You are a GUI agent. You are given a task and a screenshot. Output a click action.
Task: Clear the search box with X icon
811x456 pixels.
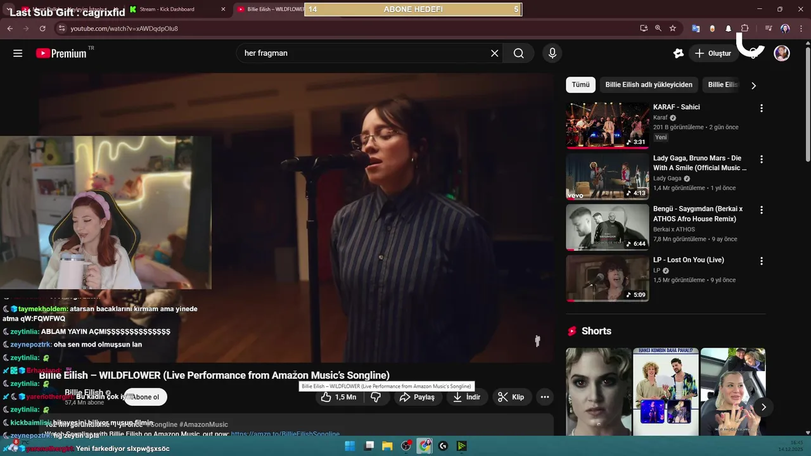coord(495,53)
